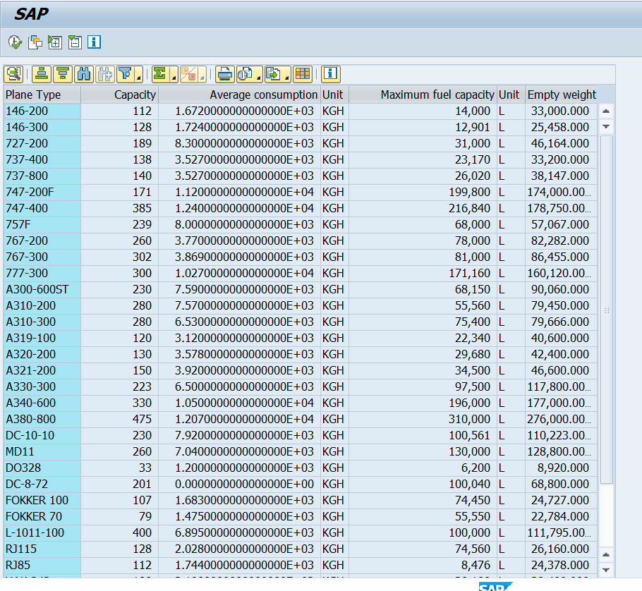Image resolution: width=642 pixels, height=591 pixels.
Task: Click the overlapping windows copy icon
Action: 35,42
